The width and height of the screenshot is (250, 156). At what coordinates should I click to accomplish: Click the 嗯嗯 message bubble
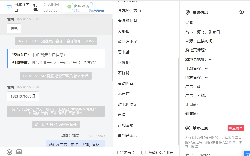click(x=14, y=28)
